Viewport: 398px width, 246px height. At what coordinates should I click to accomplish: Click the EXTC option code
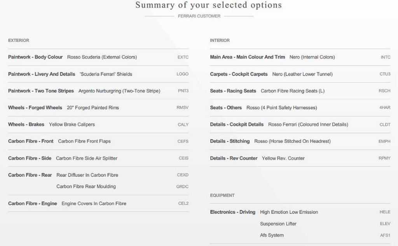coord(183,57)
